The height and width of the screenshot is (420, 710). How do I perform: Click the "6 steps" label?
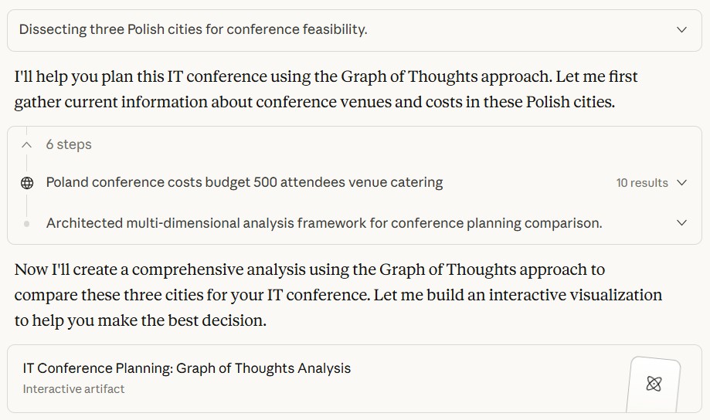click(69, 144)
